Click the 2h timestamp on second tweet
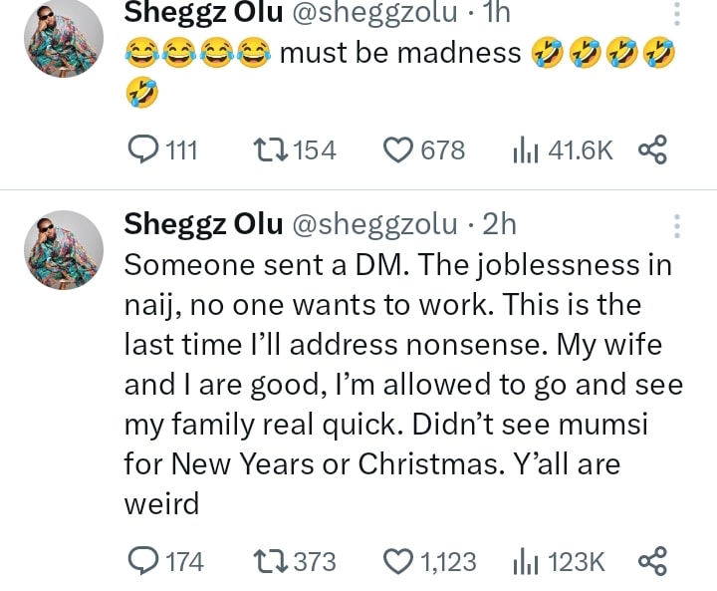The width and height of the screenshot is (717, 591). 499,225
